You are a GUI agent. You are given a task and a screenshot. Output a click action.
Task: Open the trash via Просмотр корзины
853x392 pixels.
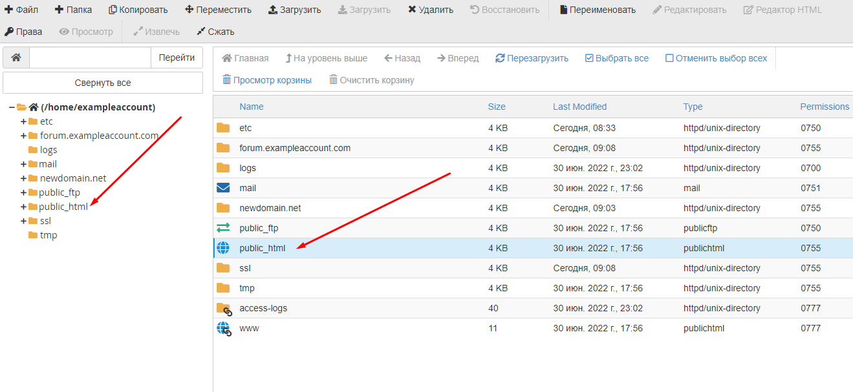(266, 80)
